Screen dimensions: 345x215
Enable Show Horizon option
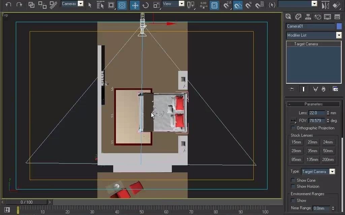[293, 186]
